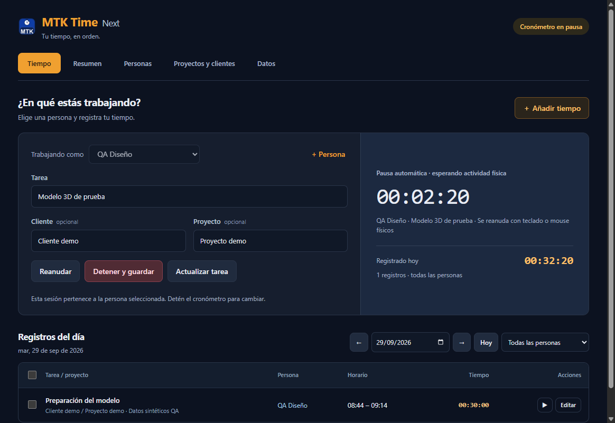
Task: Click Detener y guardar button
Action: [x=124, y=271]
